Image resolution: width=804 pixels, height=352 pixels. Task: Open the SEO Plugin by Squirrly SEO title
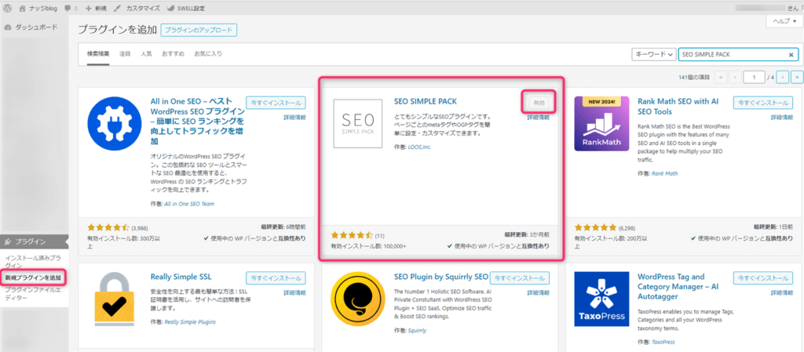tap(441, 276)
